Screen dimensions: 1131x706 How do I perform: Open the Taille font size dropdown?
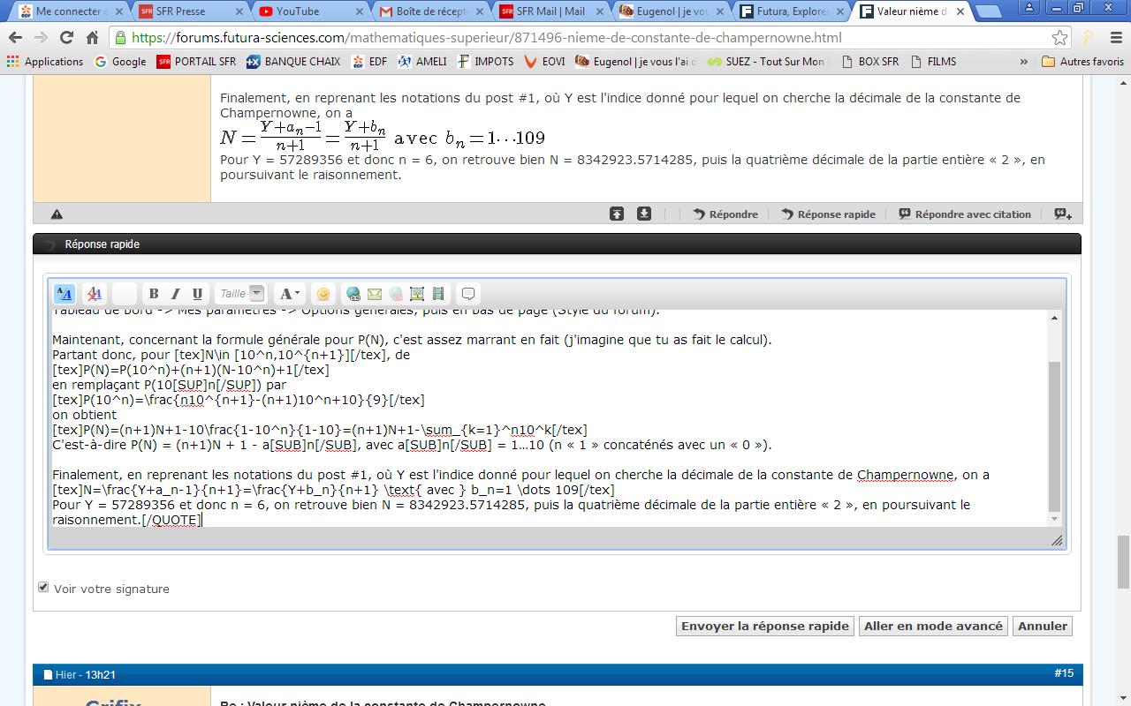[241, 294]
